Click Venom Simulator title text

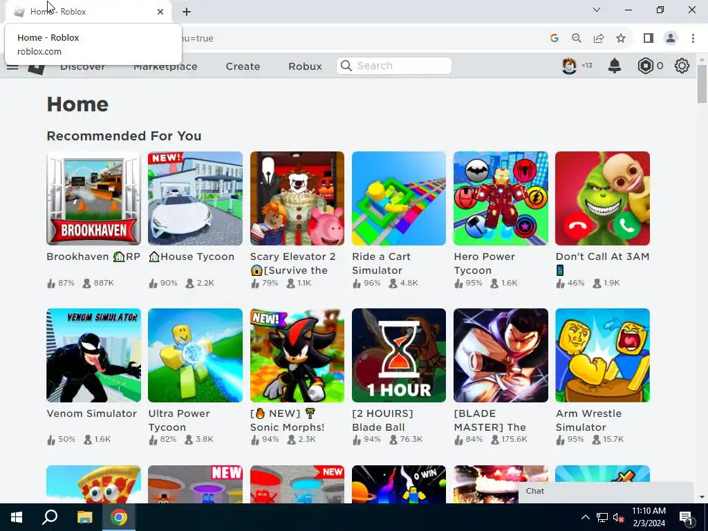(x=92, y=413)
